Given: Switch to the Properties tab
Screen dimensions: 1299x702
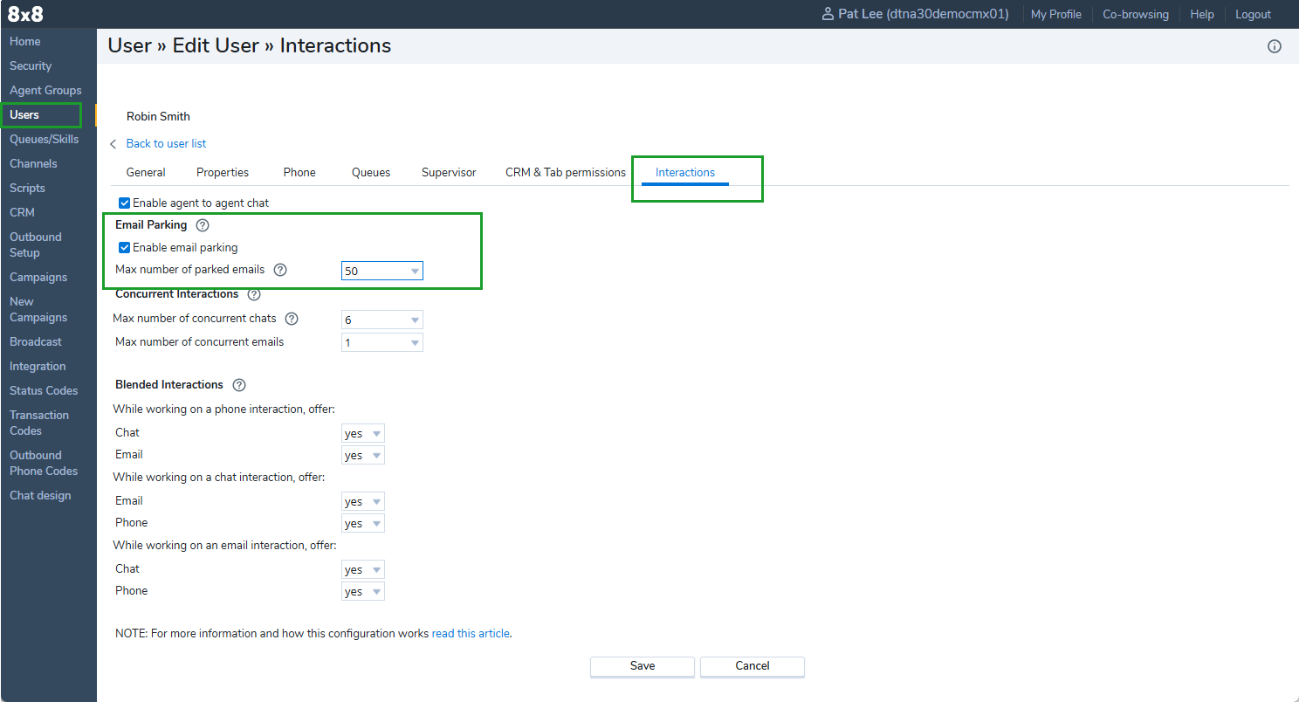Looking at the screenshot, I should (x=223, y=173).
